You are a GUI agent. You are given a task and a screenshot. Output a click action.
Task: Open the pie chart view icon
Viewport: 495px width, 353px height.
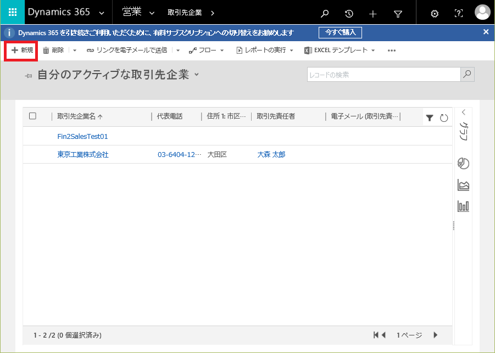pyautogui.click(x=463, y=164)
